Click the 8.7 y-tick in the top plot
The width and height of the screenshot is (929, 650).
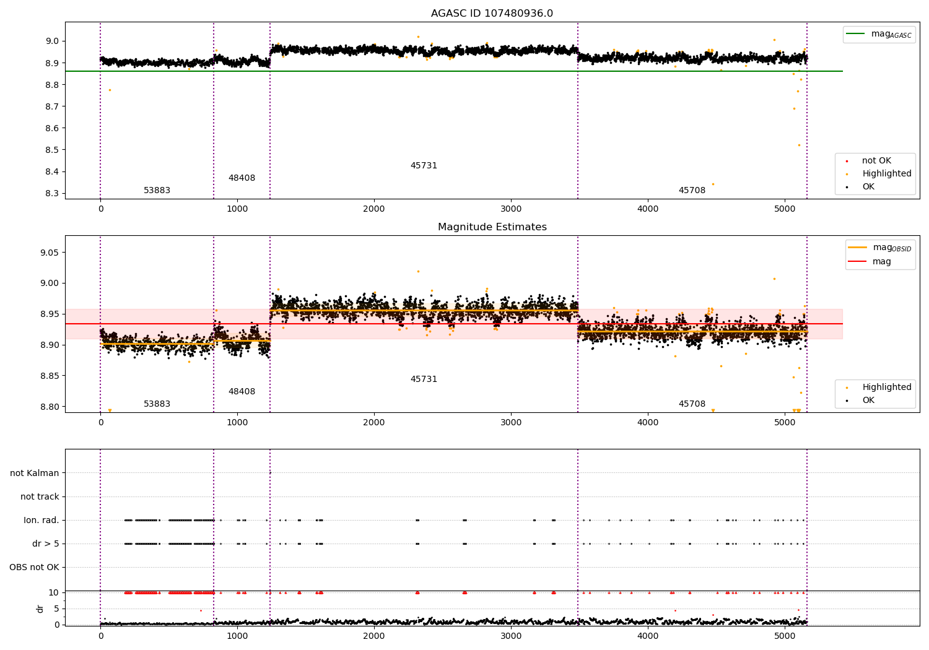pyautogui.click(x=53, y=107)
